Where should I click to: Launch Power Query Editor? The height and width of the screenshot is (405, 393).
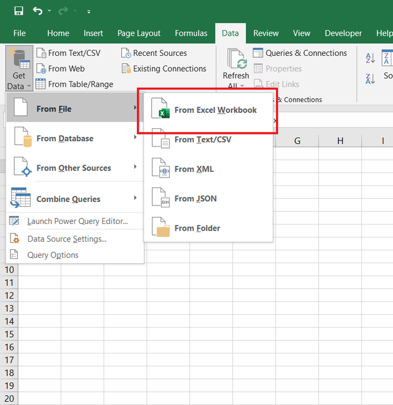(77, 222)
